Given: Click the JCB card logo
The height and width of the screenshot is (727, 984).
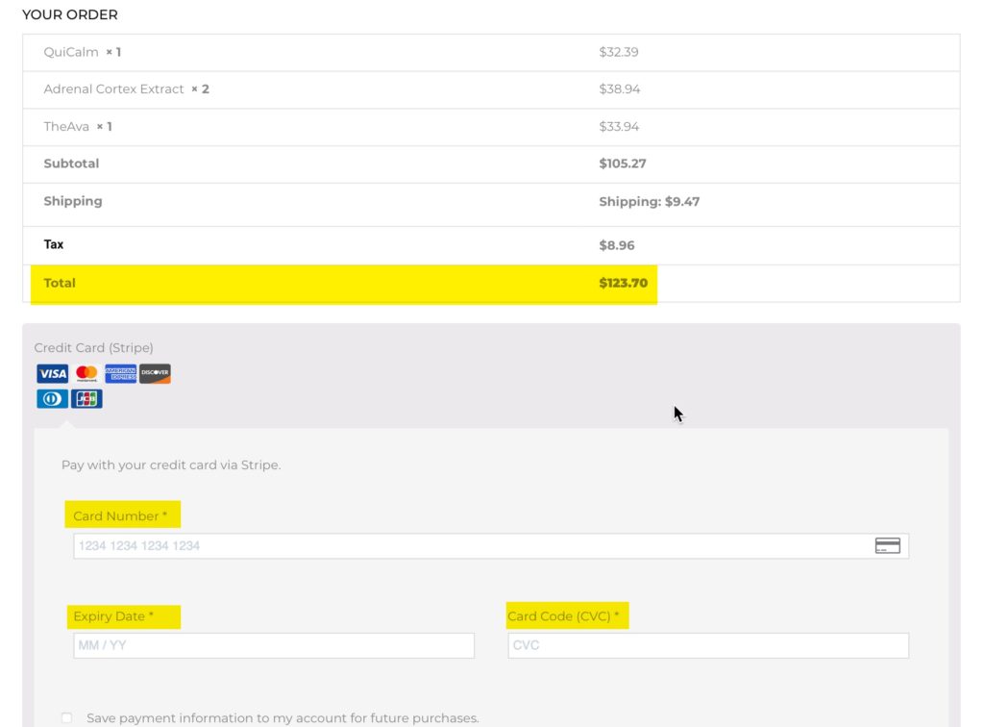Looking at the screenshot, I should click(x=86, y=399).
